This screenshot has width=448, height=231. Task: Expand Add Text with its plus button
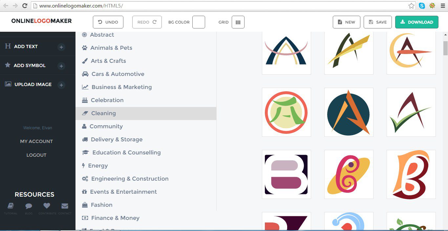[x=61, y=47]
